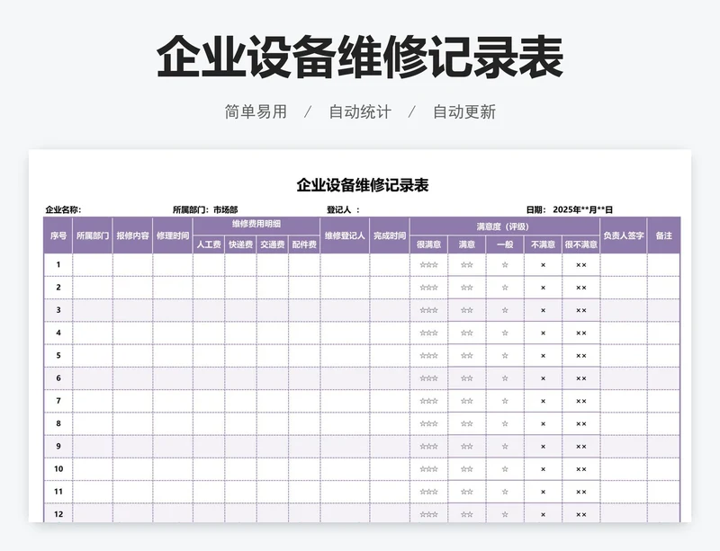Select the 维修费用明细 group header
This screenshot has height=551, width=720.
pos(256,225)
